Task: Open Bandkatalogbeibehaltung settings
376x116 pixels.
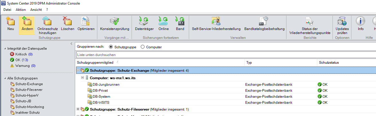Action: click(264, 24)
